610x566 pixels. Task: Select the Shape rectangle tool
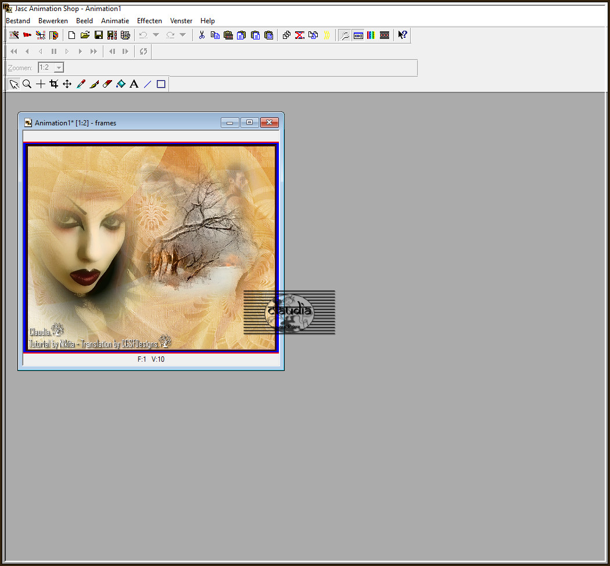tap(161, 84)
